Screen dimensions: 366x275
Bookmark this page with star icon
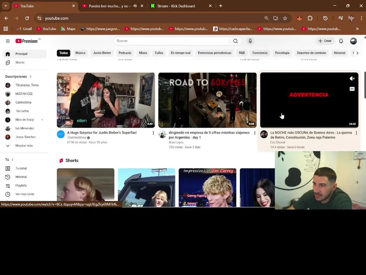[285, 18]
